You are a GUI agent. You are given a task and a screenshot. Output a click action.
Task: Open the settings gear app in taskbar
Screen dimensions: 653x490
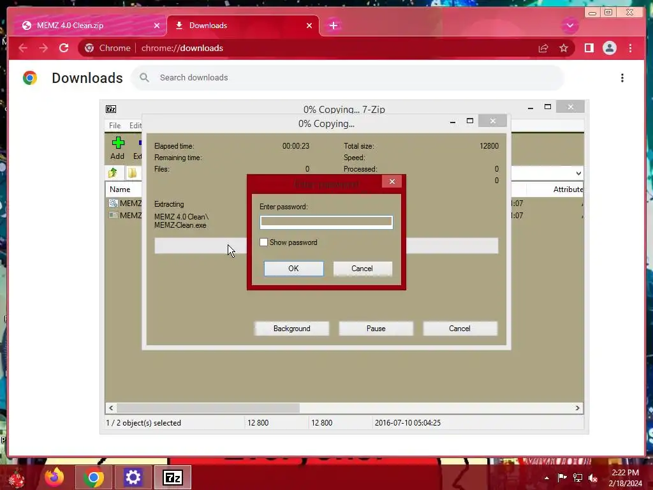pos(133,477)
